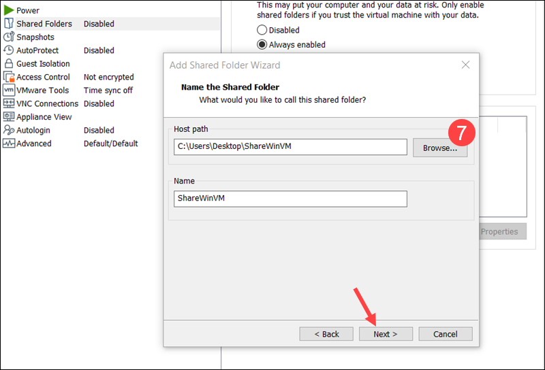Cancel the Add Shared Folder Wizard

pyautogui.click(x=446, y=334)
